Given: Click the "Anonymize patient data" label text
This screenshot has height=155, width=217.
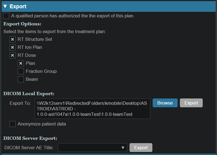Looking at the screenshot, I should tap(42, 124).
